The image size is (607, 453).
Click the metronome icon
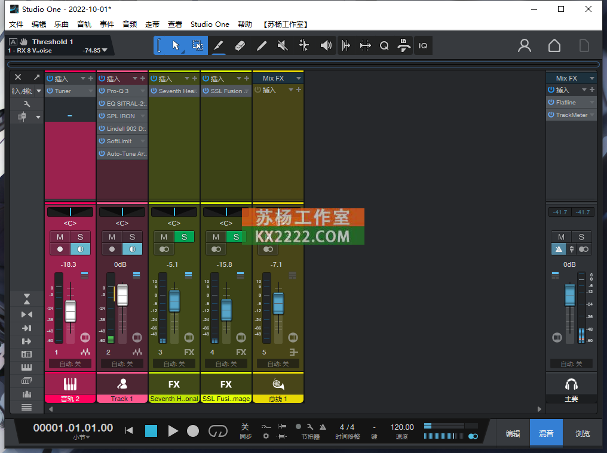click(323, 427)
